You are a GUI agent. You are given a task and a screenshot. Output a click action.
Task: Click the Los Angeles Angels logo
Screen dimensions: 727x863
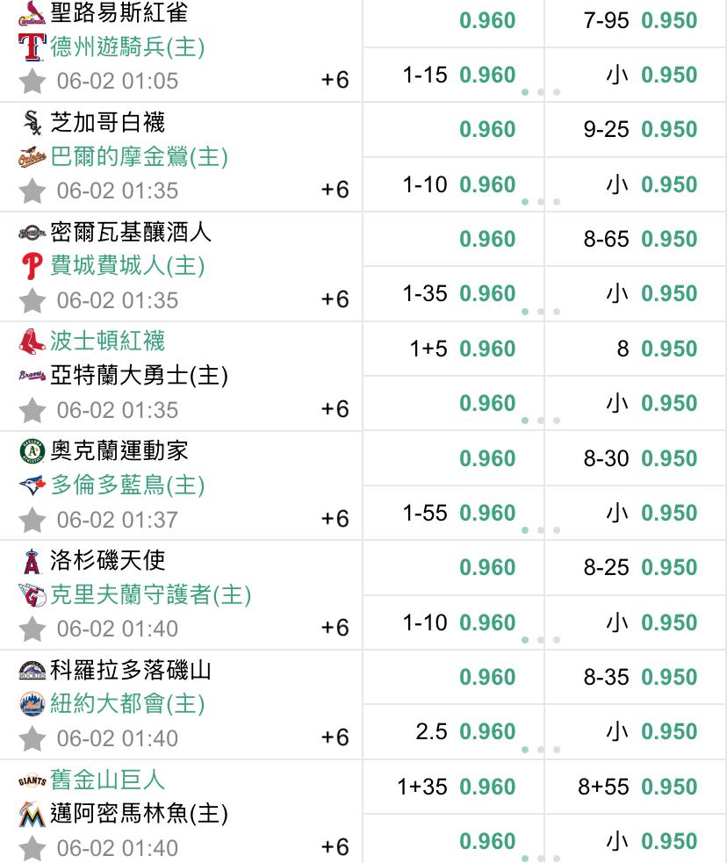(32, 561)
